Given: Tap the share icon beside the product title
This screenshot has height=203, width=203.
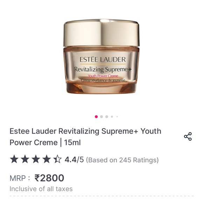Looking at the screenshot, I should (188, 136).
